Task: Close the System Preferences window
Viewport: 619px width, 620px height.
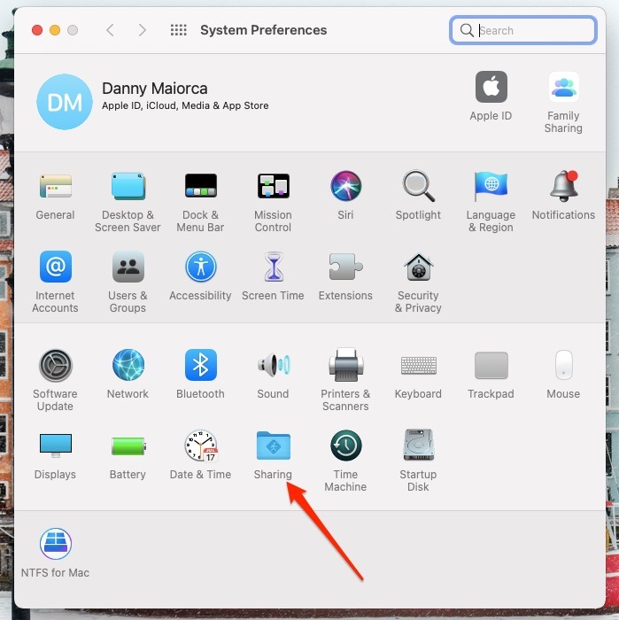Action: point(37,30)
